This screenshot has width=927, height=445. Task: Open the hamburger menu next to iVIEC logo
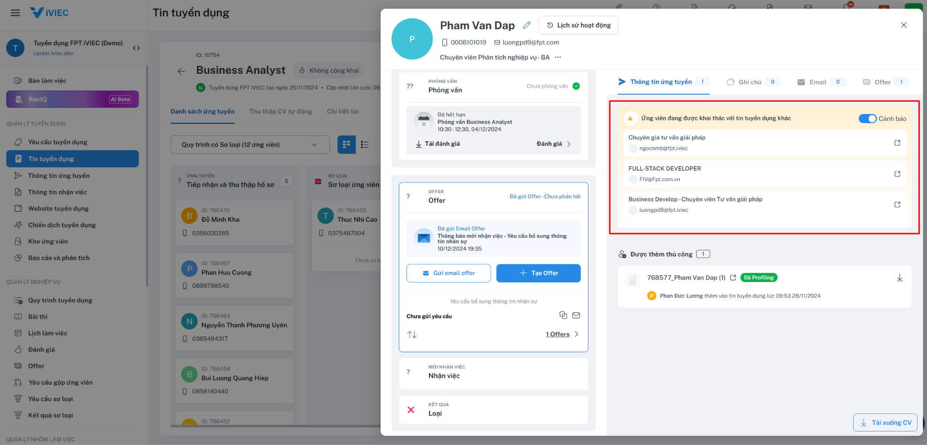15,13
